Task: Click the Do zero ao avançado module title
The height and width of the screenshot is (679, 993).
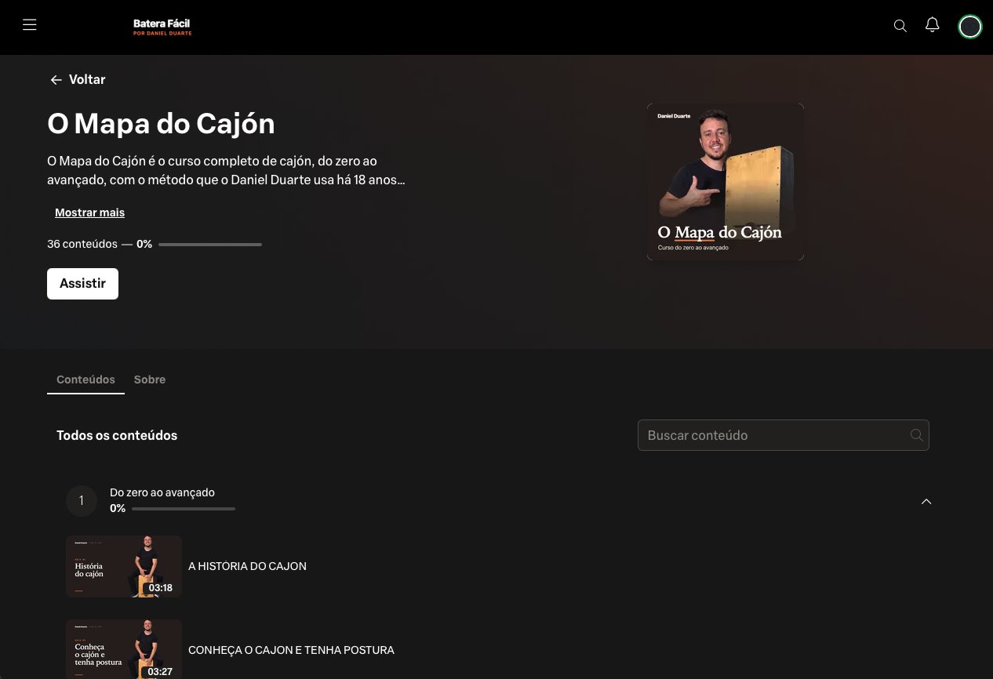Action: [162, 492]
